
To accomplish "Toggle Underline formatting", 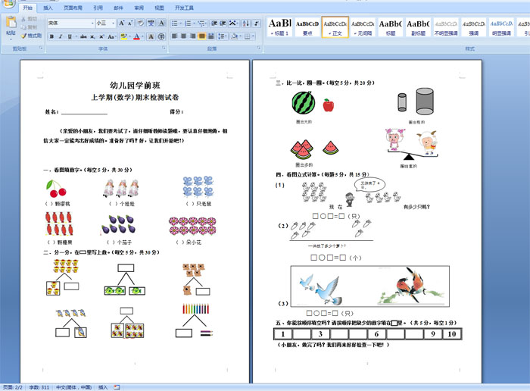I will tap(70, 36).
